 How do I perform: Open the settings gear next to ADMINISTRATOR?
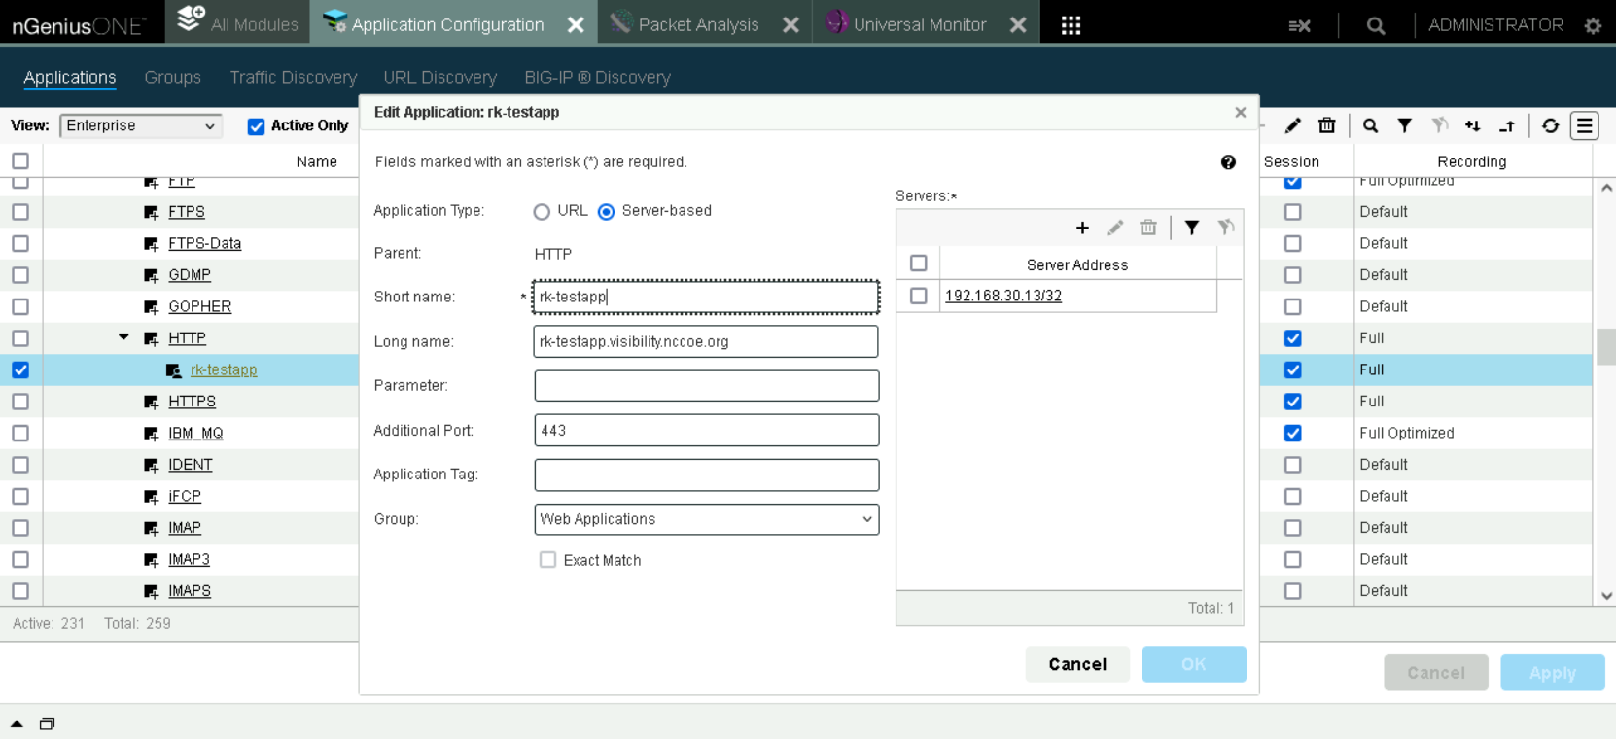(x=1593, y=26)
